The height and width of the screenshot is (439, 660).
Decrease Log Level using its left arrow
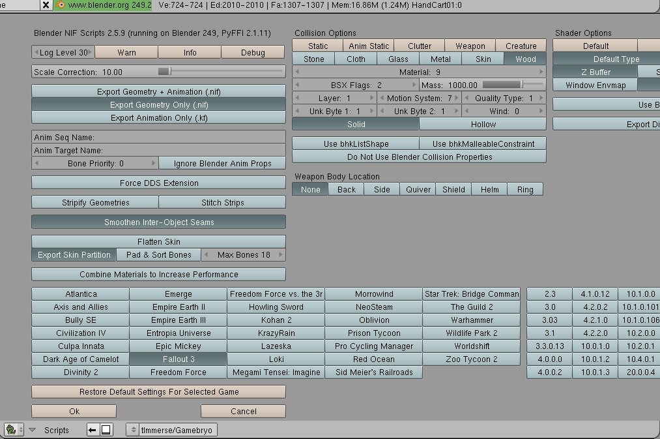[x=36, y=52]
